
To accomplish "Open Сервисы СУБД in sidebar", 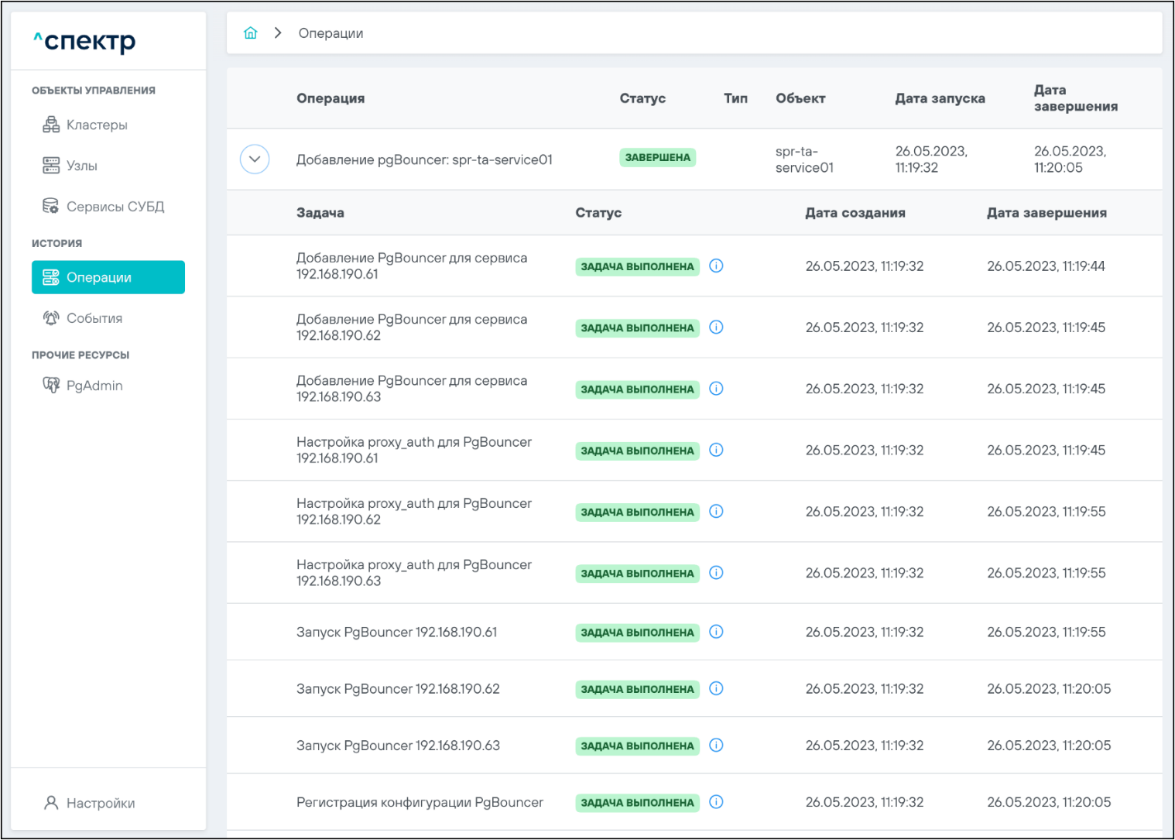I will (x=115, y=207).
